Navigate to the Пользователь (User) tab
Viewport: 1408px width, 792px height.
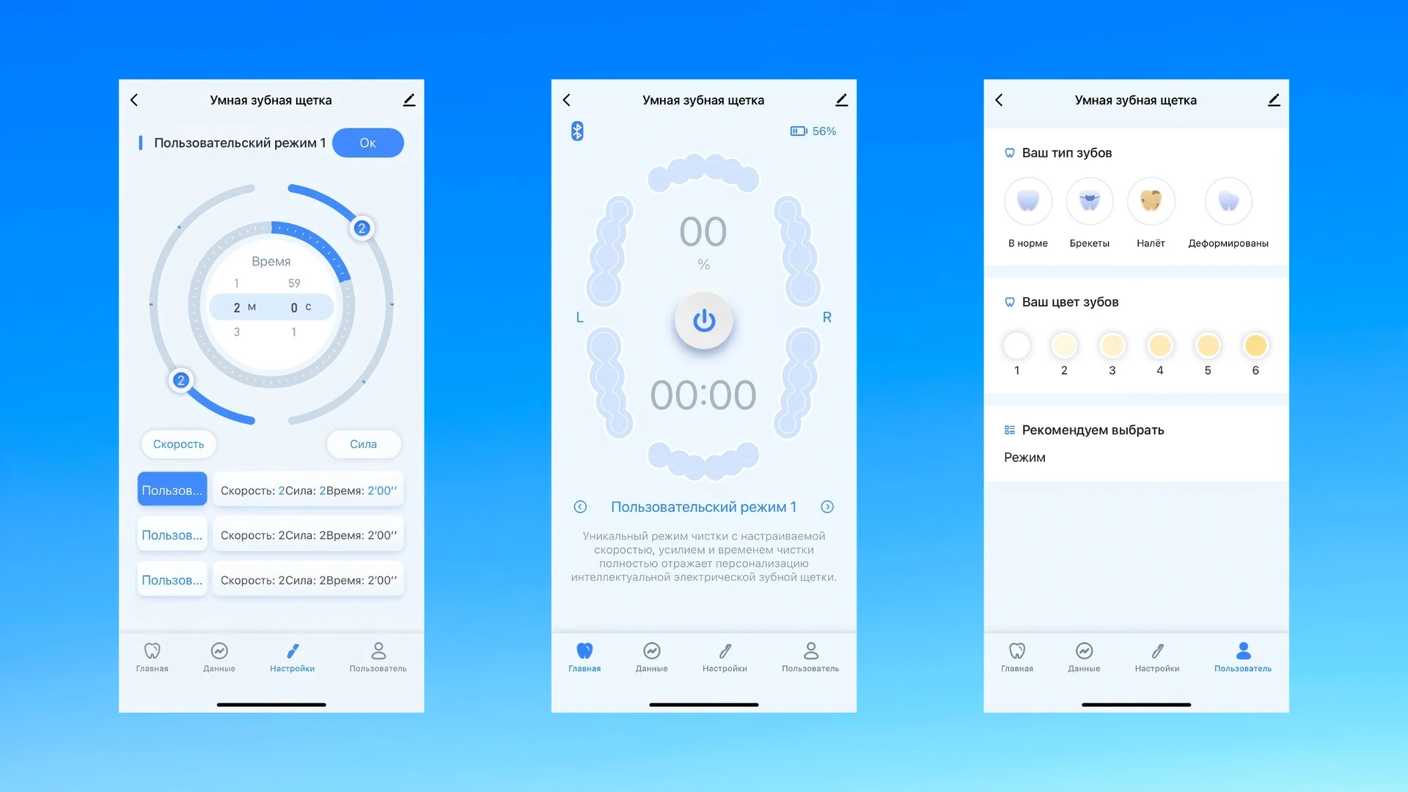point(1242,656)
